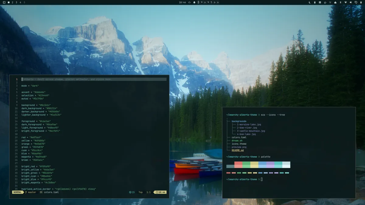Place cursor at the empty terminal prompt
Viewport: 365px width, 205px height.
(262, 179)
